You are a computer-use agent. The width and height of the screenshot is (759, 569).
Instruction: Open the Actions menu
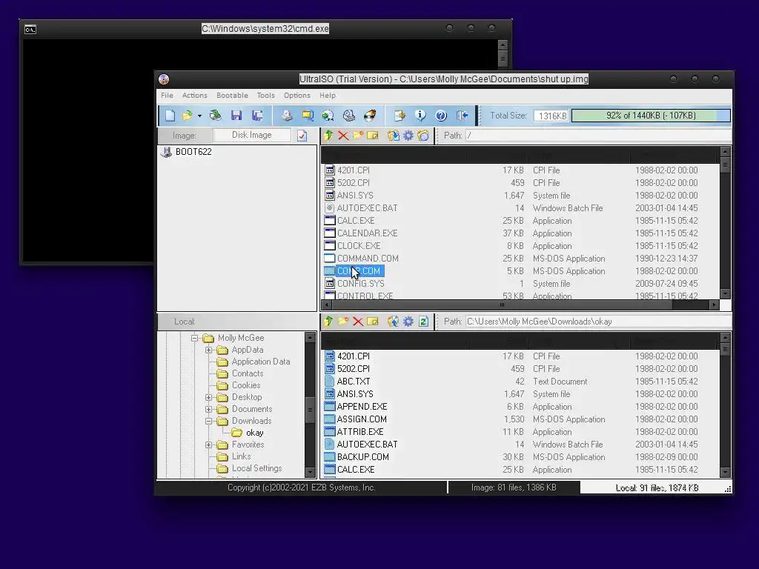(195, 96)
